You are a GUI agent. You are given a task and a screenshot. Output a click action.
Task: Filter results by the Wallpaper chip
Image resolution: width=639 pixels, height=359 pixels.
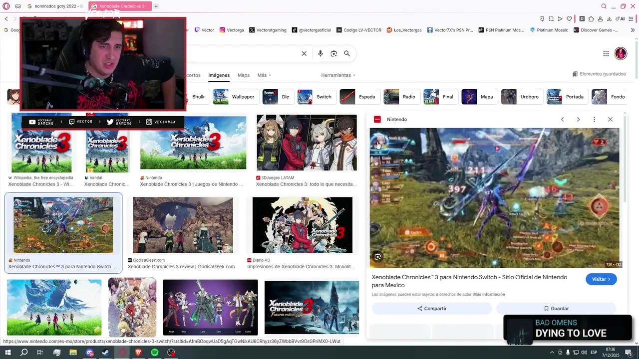[x=235, y=97]
